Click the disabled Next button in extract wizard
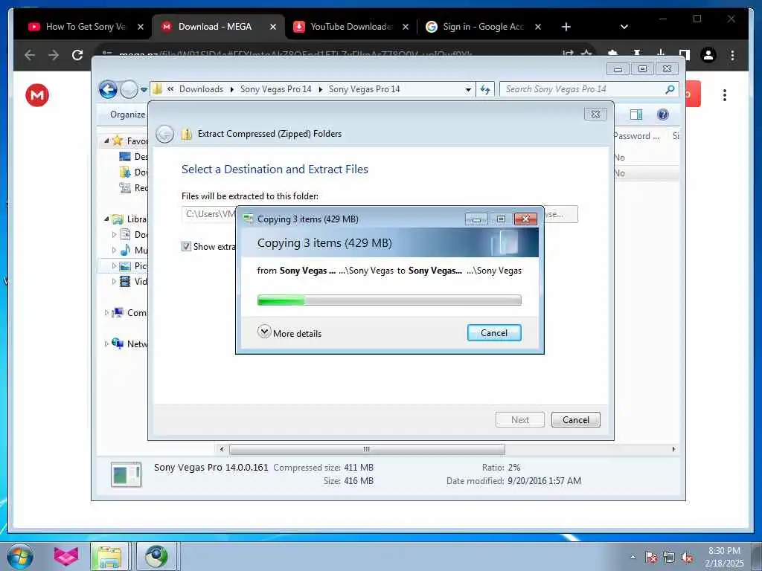The width and height of the screenshot is (762, 571). point(519,419)
